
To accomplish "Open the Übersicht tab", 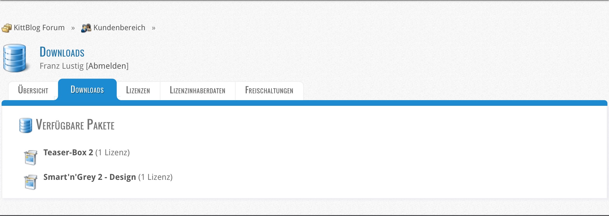I will pyautogui.click(x=33, y=90).
